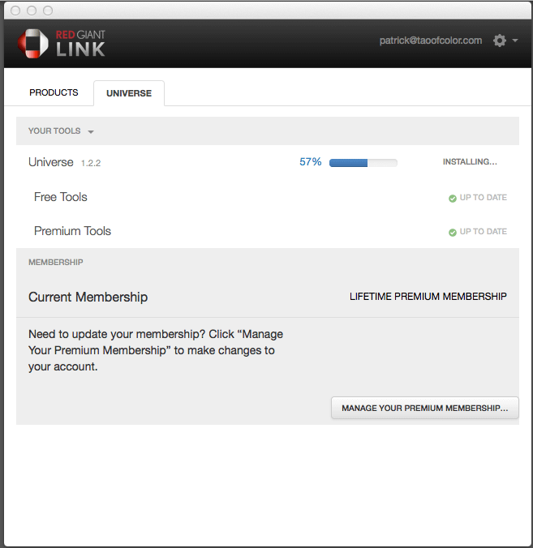Screen dimensions: 533x548
Task: Click Up To Date label for Premium Tools
Action: pos(484,231)
